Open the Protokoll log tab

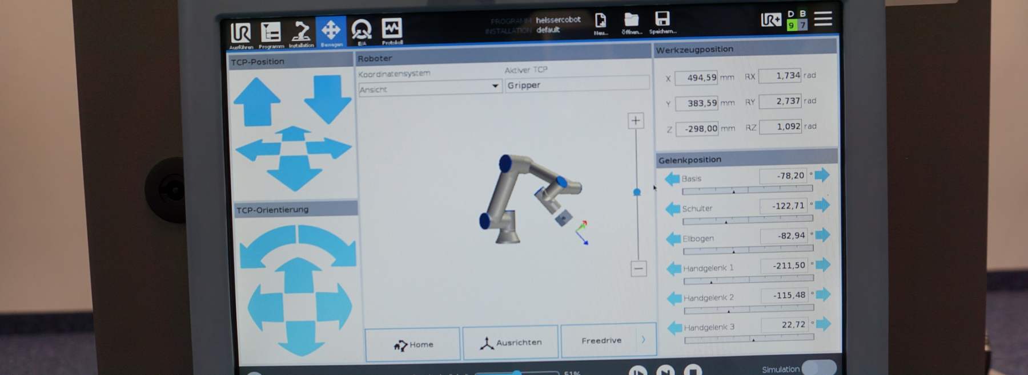click(x=392, y=30)
